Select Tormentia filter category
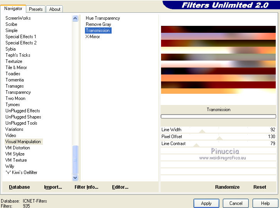This screenshot has height=208, width=280. pyautogui.click(x=15, y=80)
